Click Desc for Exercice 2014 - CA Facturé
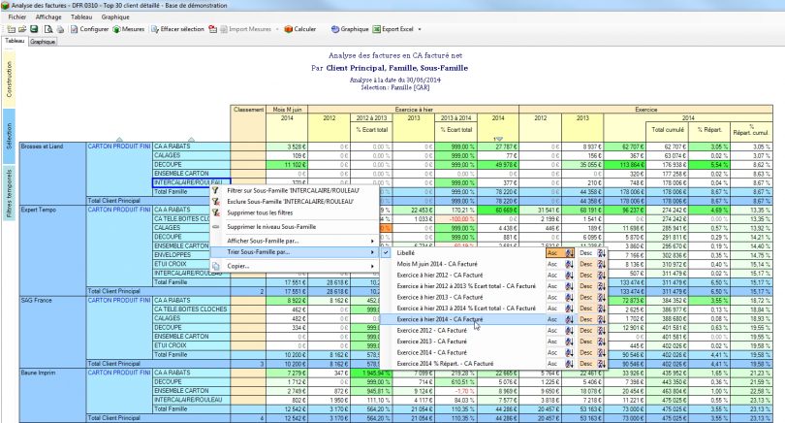The image size is (785, 423). point(592,352)
